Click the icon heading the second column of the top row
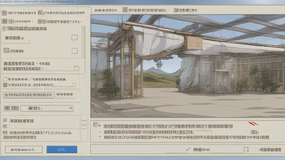This screenshot has height=160, width=285. point(41,13)
